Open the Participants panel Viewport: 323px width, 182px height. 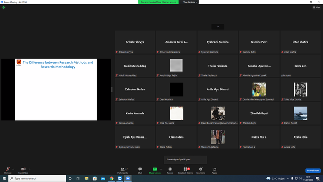click(123, 170)
